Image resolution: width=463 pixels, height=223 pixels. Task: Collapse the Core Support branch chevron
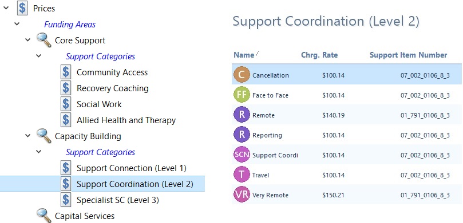click(x=27, y=39)
